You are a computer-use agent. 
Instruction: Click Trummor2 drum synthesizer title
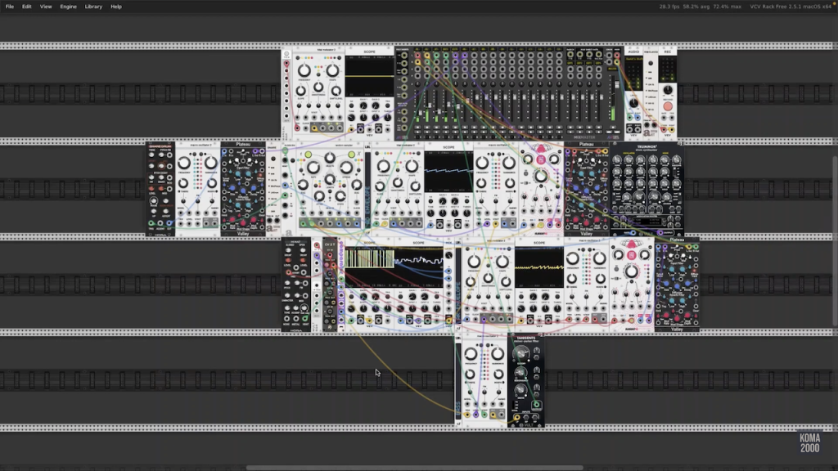(x=647, y=148)
